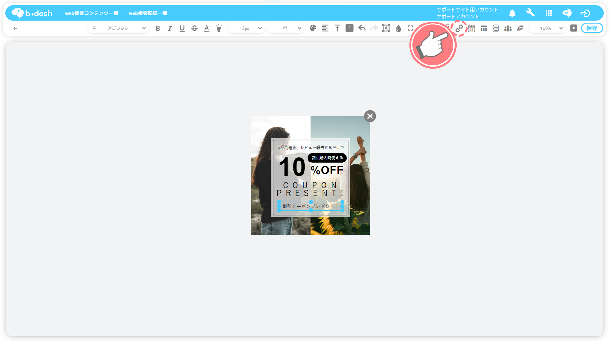Toggle bold text formatting
The image size is (609, 342).
(158, 28)
